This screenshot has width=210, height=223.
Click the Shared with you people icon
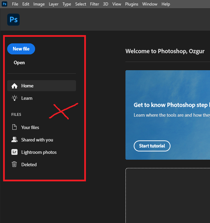[x=14, y=140]
